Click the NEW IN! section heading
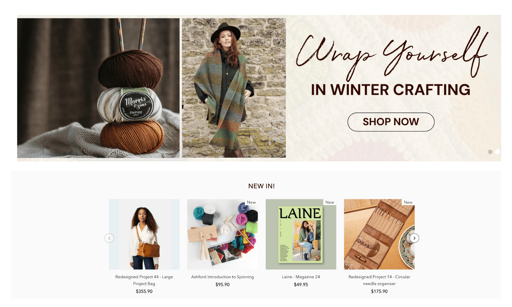The height and width of the screenshot is (307, 512). pos(261,186)
